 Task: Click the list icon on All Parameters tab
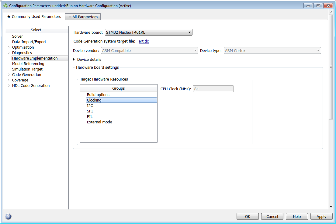tap(69, 17)
